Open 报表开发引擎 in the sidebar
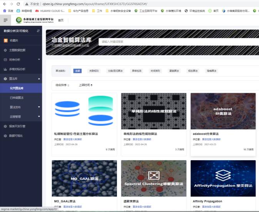Viewport: 259px width, 212px height. pos(21,126)
